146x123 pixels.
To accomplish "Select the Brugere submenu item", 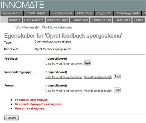I will [x=15, y=20].
